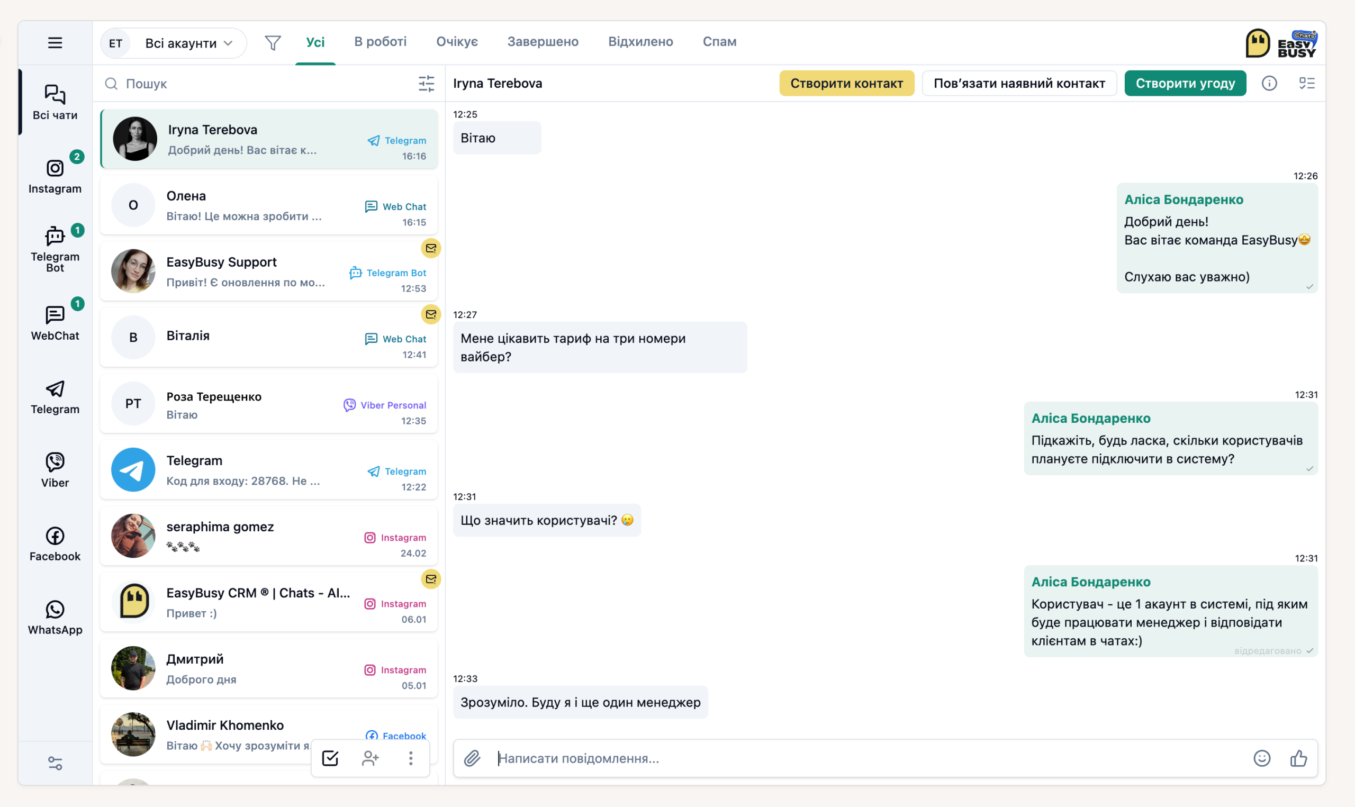Viewport: 1355px width, 807px height.
Task: Open the Віталія Web Chat conversation
Action: click(268, 337)
